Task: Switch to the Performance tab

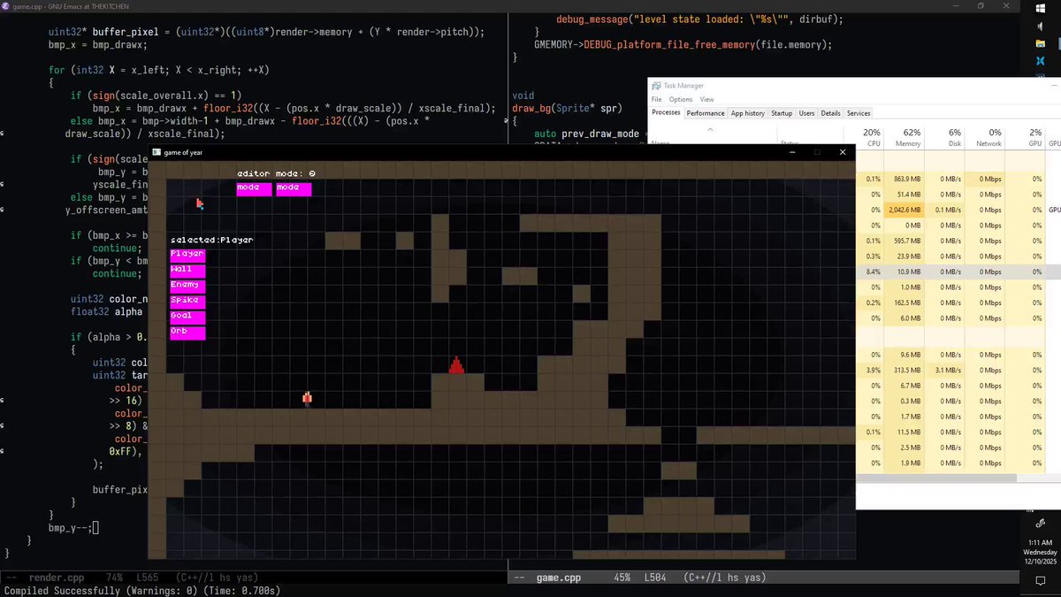Action: [706, 113]
